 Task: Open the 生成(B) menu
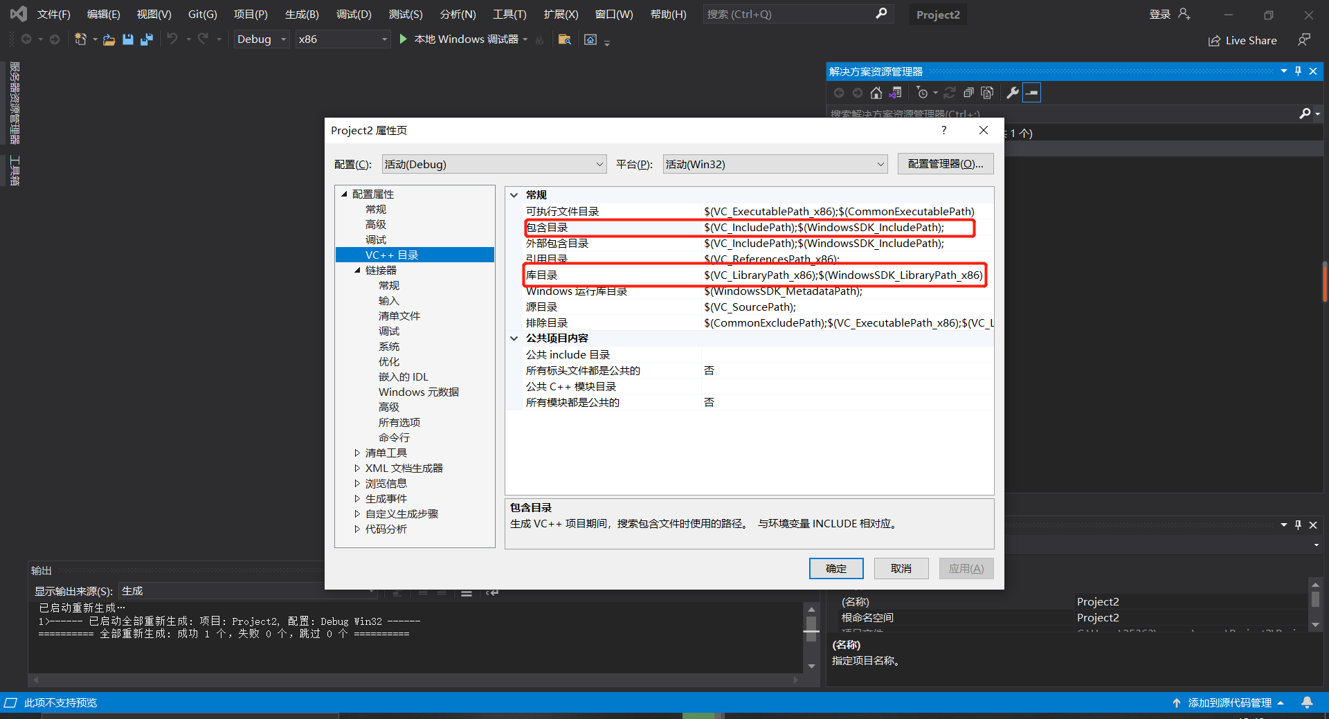click(302, 14)
